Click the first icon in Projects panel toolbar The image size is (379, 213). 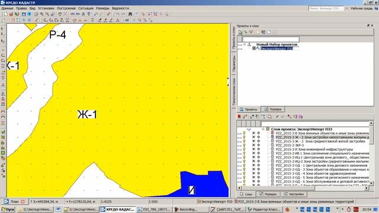(x=240, y=32)
